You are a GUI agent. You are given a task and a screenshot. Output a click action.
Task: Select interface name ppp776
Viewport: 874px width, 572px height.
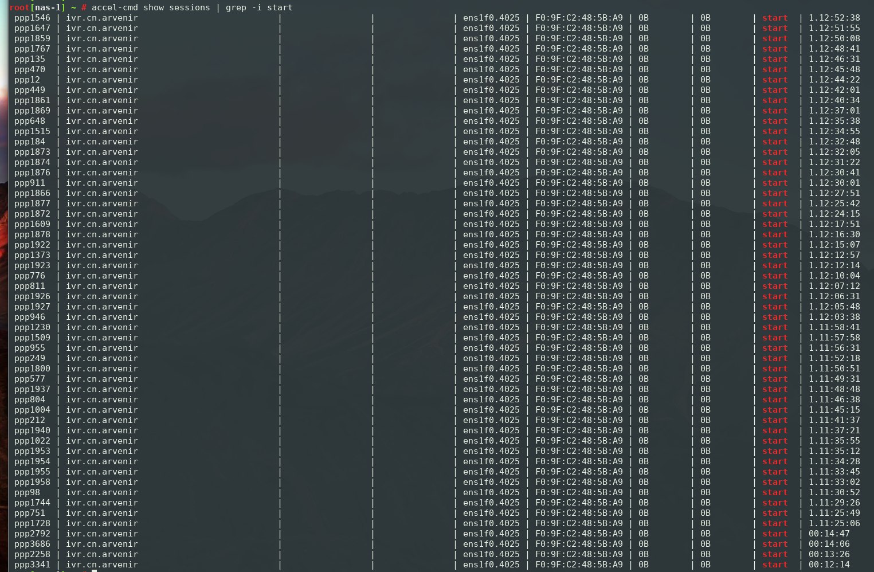[30, 276]
